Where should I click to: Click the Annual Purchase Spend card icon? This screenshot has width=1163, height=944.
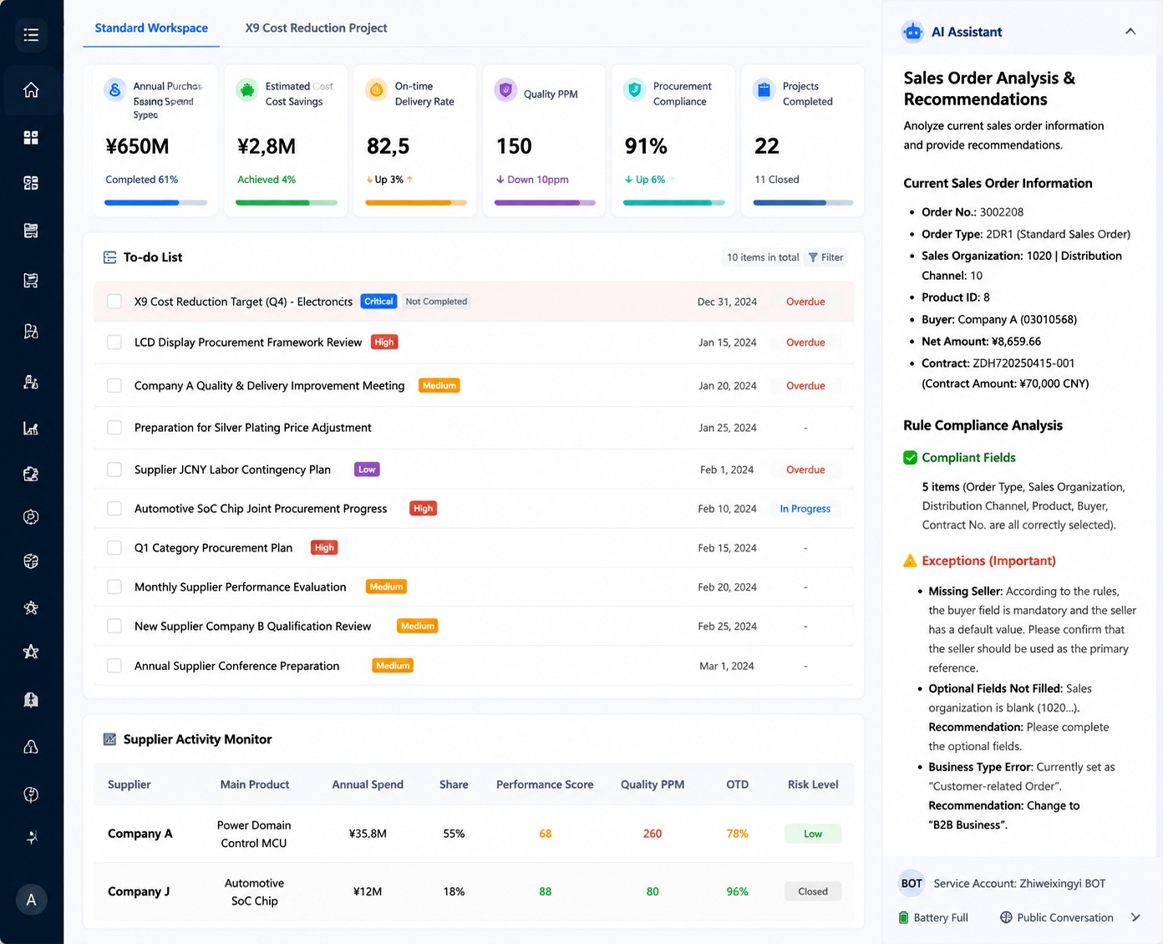115,89
